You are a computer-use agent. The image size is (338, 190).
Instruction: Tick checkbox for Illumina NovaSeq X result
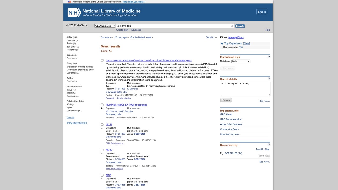point(102,105)
